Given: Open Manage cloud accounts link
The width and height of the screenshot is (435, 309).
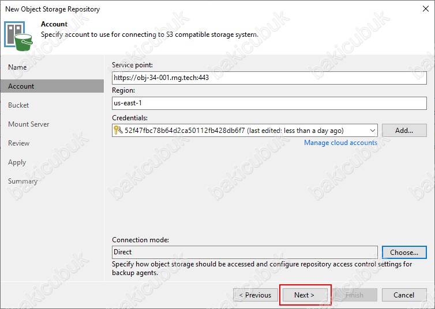Looking at the screenshot, I should coord(340,143).
